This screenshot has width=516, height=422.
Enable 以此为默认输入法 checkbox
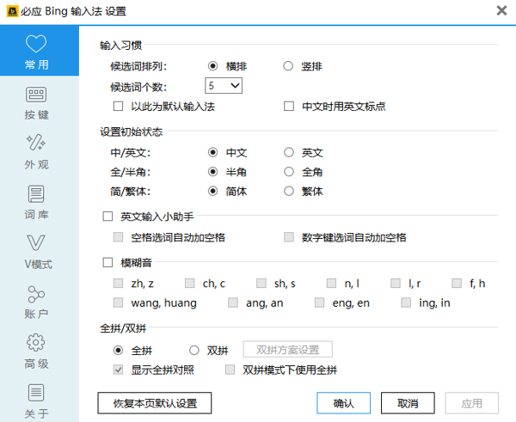coord(119,107)
